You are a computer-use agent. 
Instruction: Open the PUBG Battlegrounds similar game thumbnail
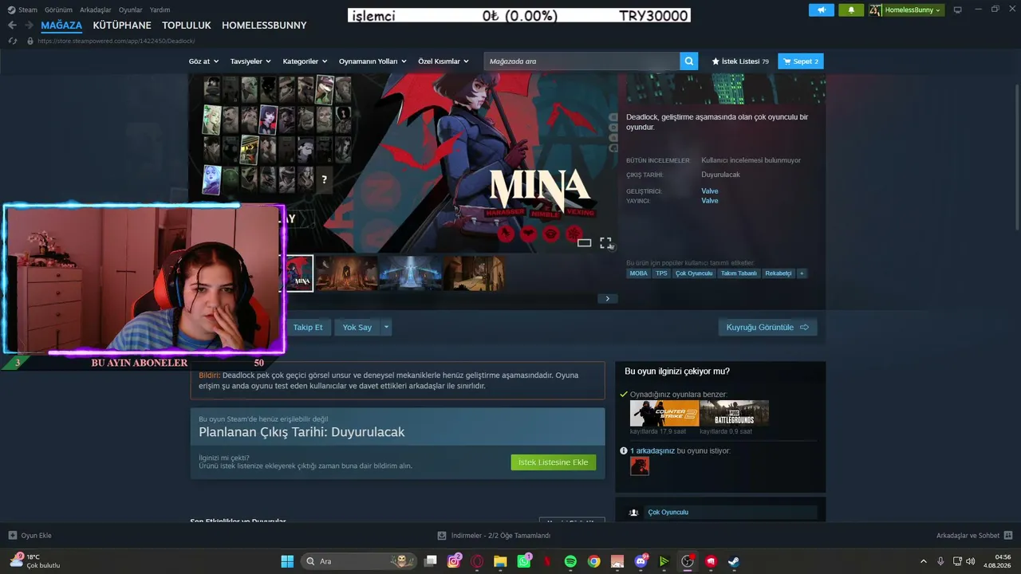coord(734,413)
